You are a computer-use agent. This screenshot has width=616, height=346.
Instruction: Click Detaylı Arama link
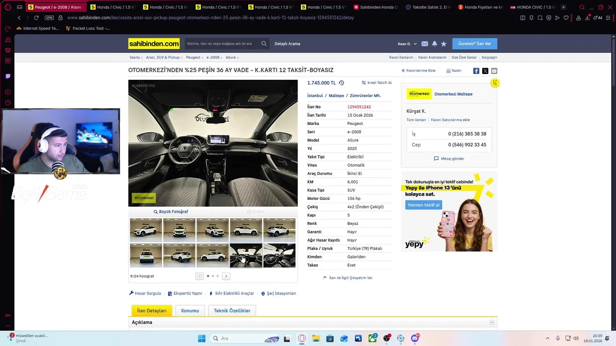(x=287, y=44)
